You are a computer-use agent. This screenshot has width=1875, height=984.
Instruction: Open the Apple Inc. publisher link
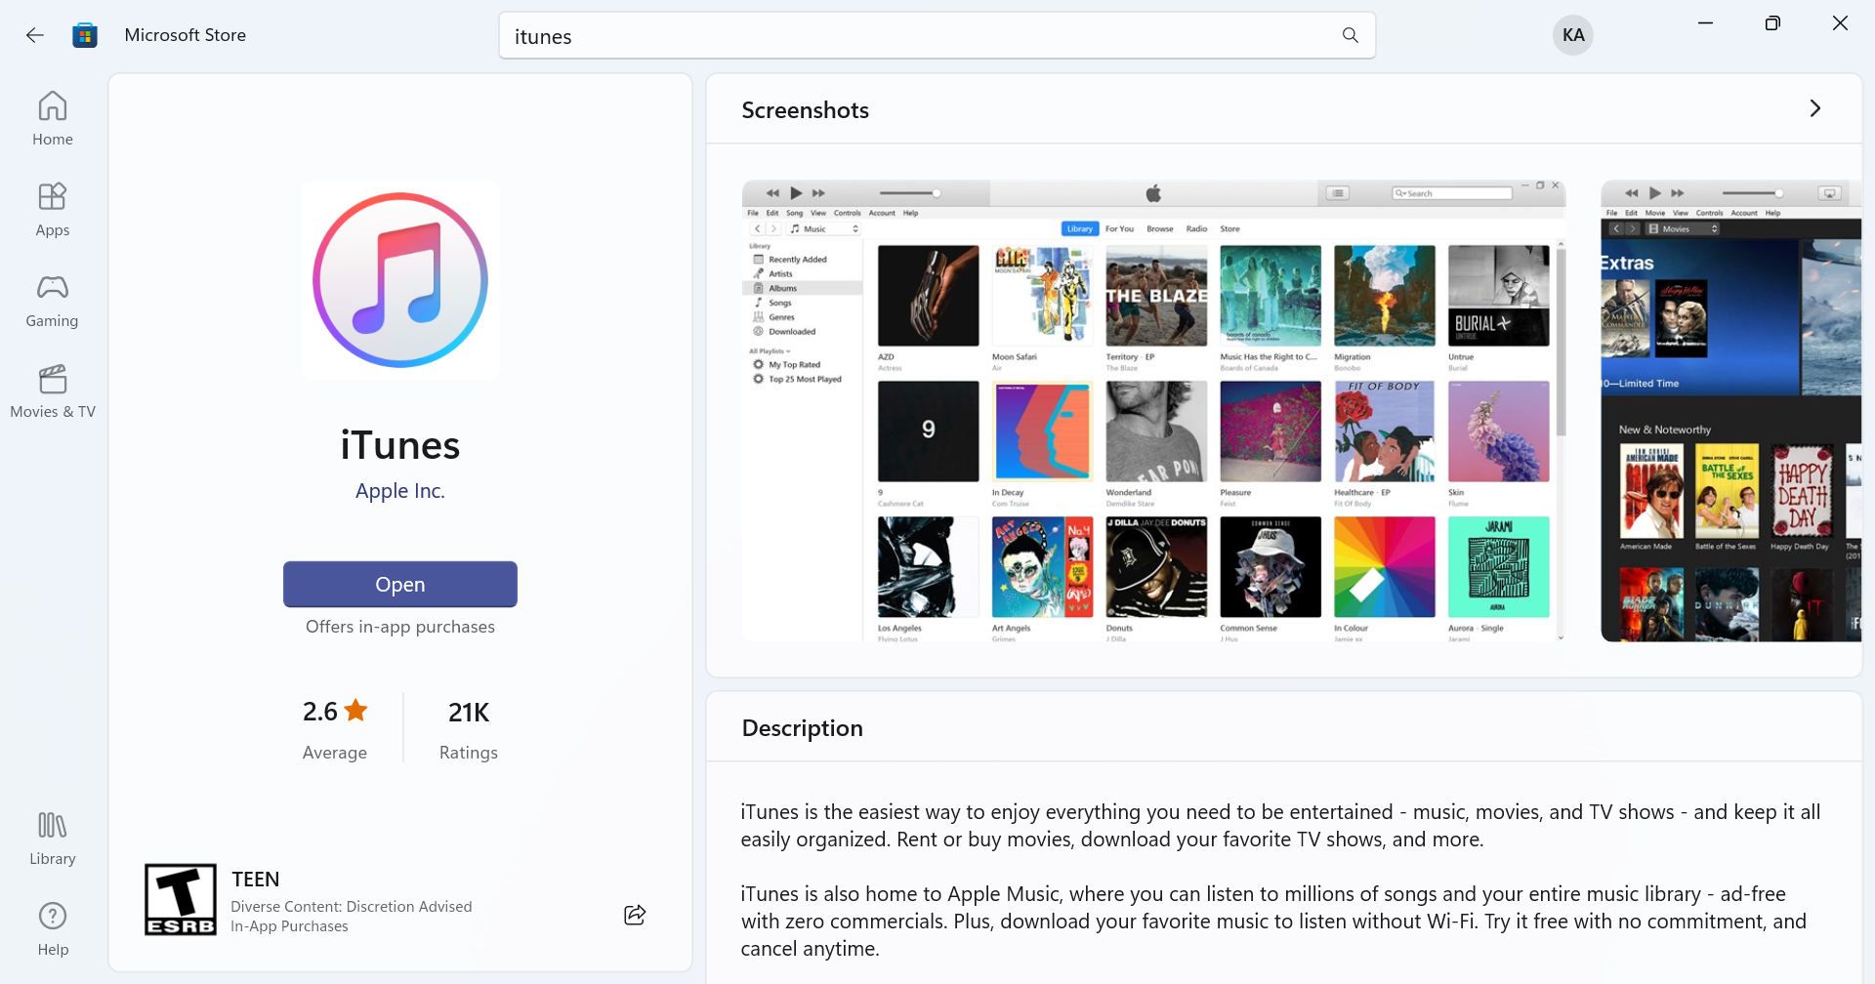[400, 491]
